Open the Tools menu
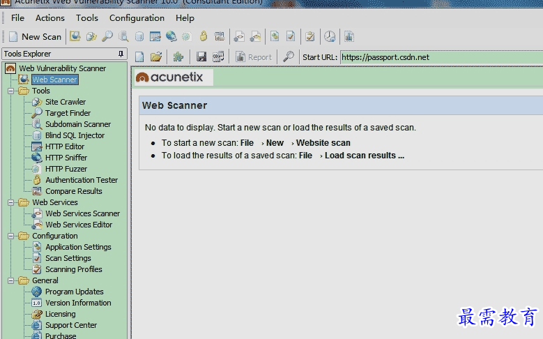Image resolution: width=543 pixels, height=339 pixels. pos(87,18)
